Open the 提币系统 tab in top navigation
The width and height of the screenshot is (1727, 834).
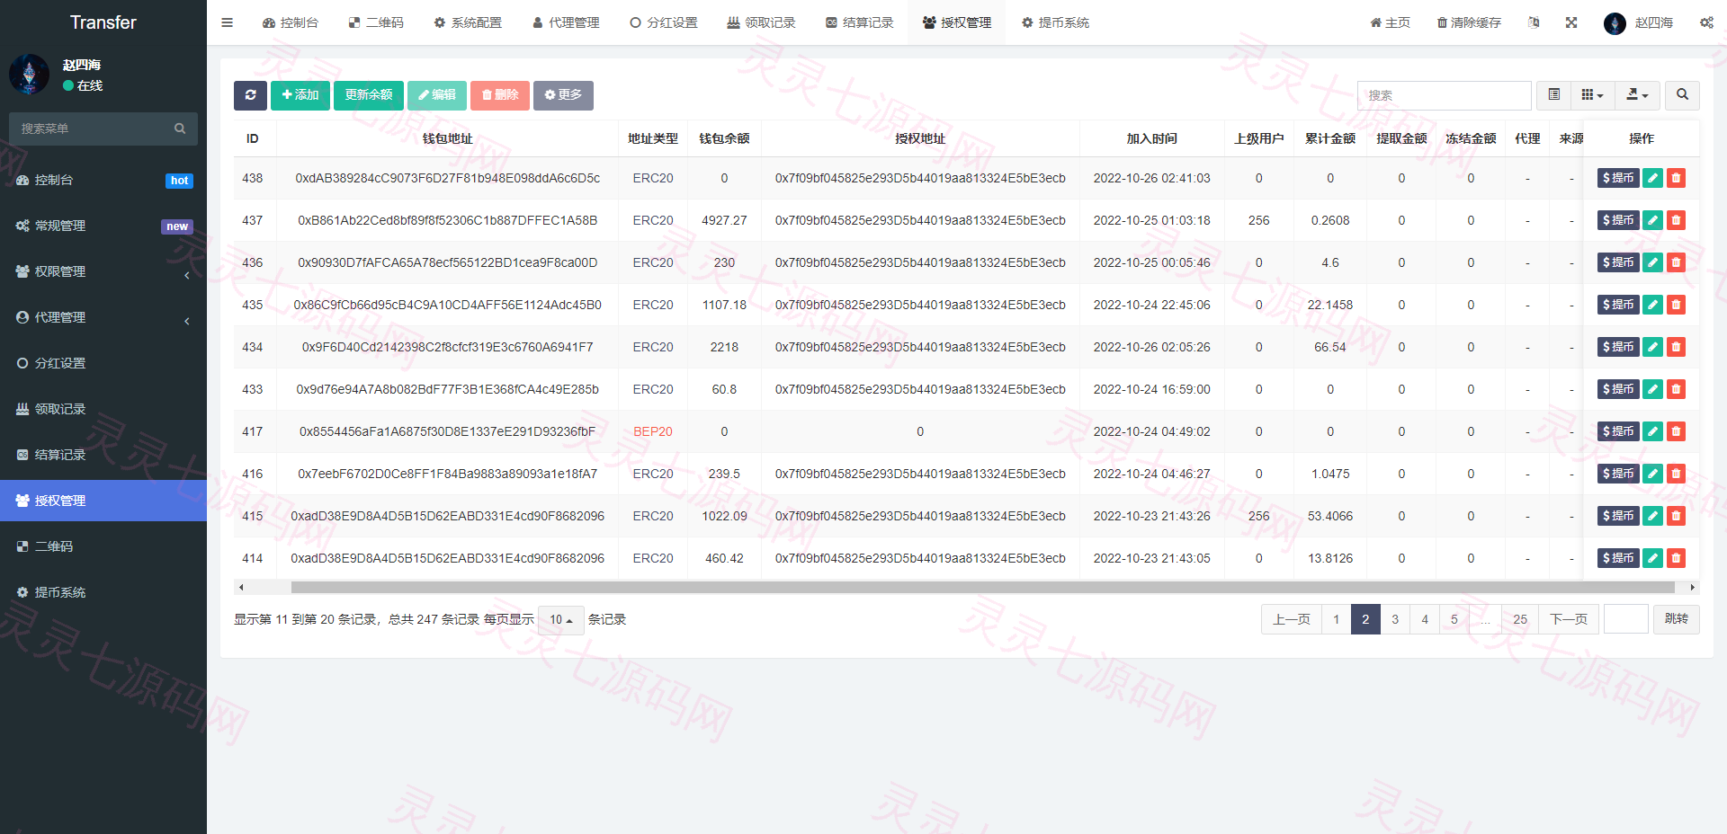[1055, 22]
